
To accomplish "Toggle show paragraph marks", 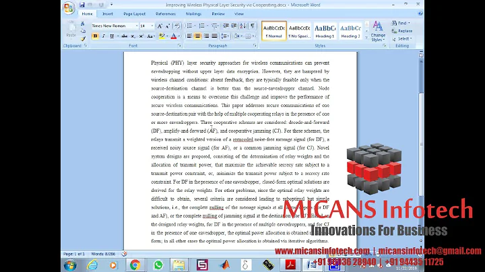I will [253, 26].
